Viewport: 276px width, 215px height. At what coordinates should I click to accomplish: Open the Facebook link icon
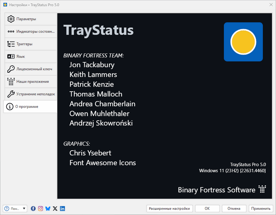33,208
